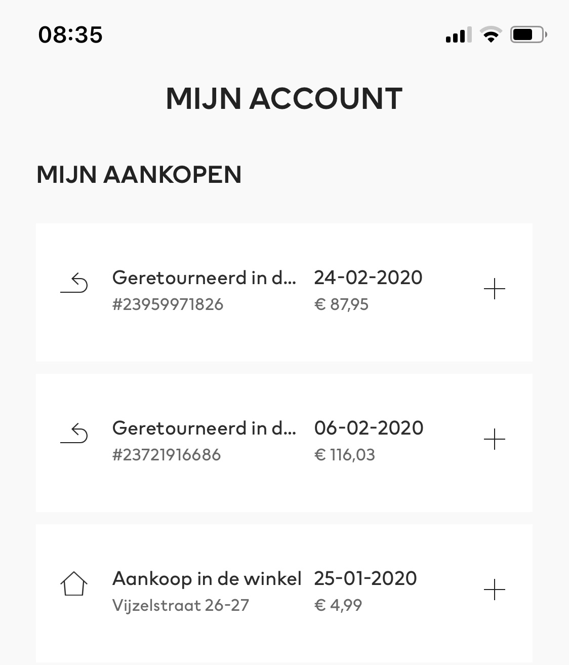Tap the first Geretourneerd in d... title
This screenshot has width=569, height=665.
[x=204, y=278]
